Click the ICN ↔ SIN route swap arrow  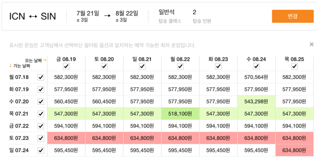point(33,16)
